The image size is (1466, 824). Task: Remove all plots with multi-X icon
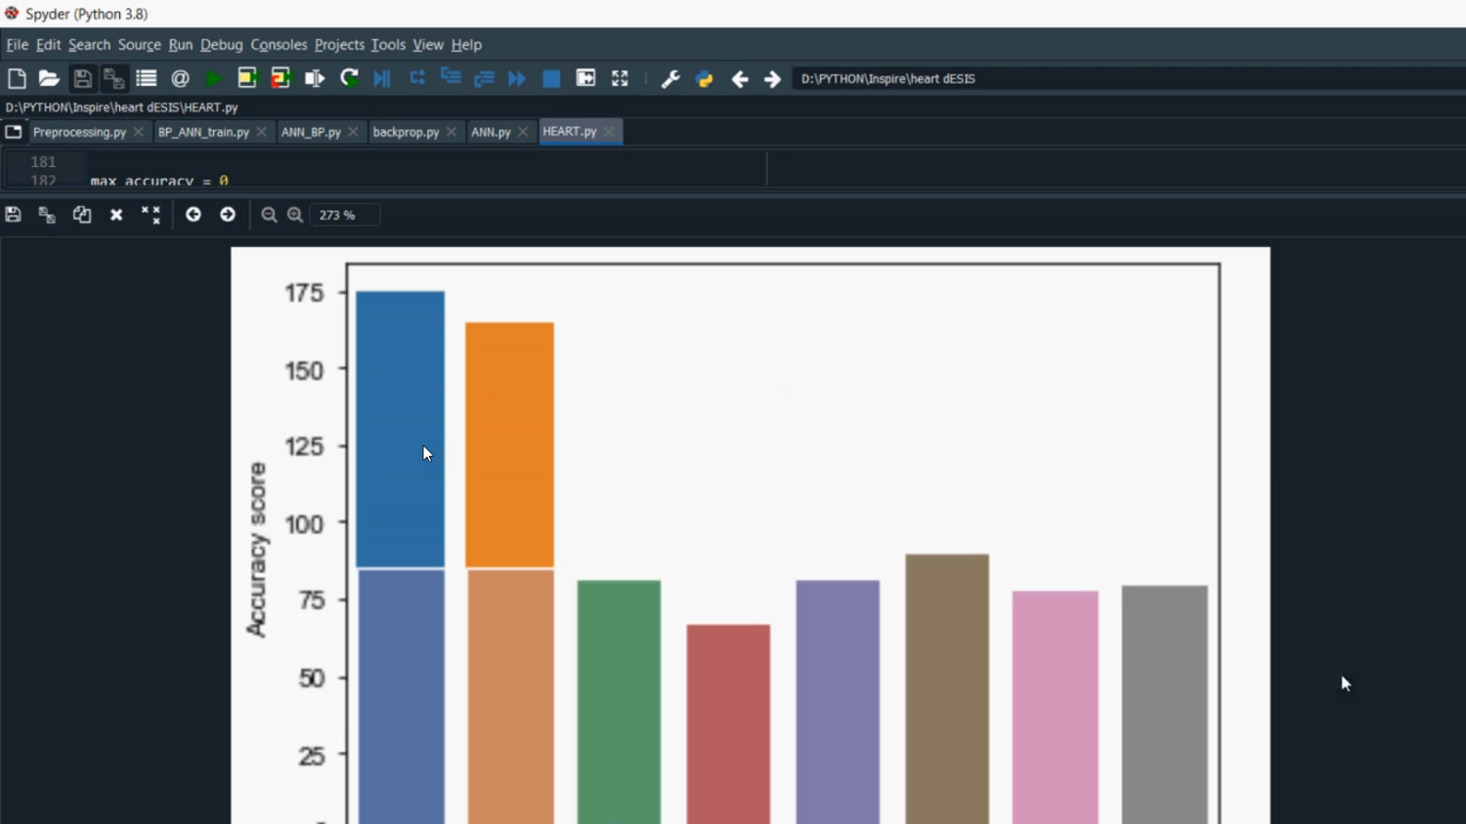(151, 215)
